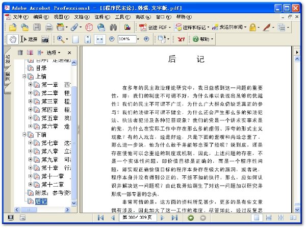Click the email web globe icon

tap(101, 28)
